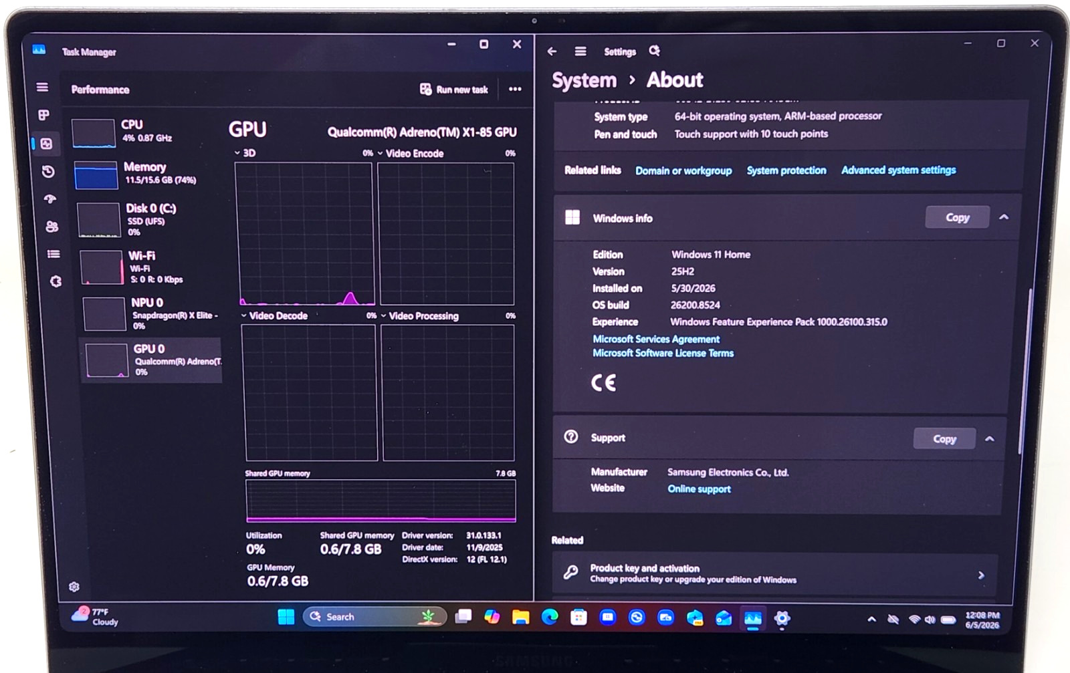Collapse the Support section
The image size is (1070, 673).
pos(990,439)
